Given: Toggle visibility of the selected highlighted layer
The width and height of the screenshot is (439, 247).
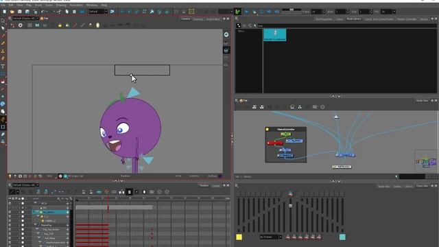Looking at the screenshot, I should pyautogui.click(x=10, y=212).
